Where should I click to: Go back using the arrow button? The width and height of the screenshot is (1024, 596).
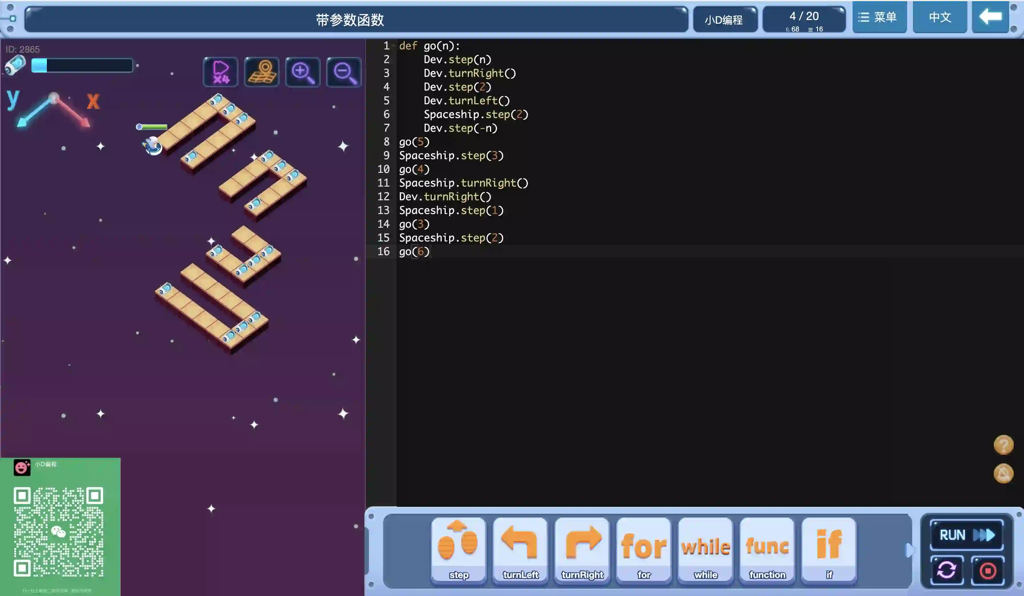click(990, 17)
